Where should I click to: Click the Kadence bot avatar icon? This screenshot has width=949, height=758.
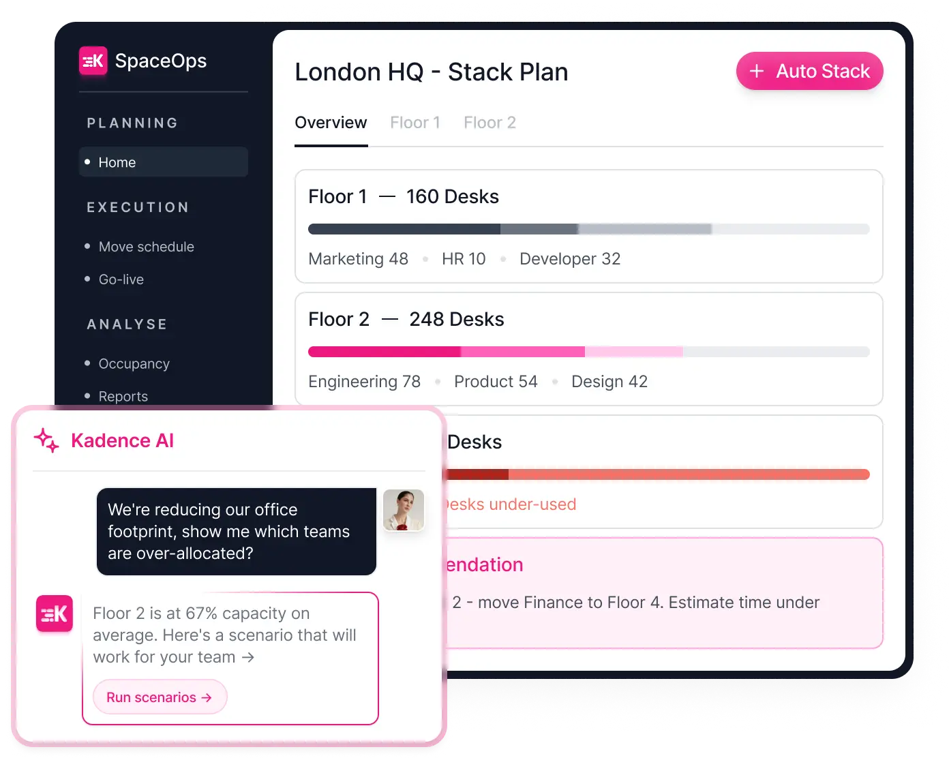[x=55, y=613]
